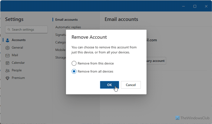Image resolution: width=212 pixels, height=124 pixels.
Task: Select 'Remove from all devices' option
Action: (74, 71)
